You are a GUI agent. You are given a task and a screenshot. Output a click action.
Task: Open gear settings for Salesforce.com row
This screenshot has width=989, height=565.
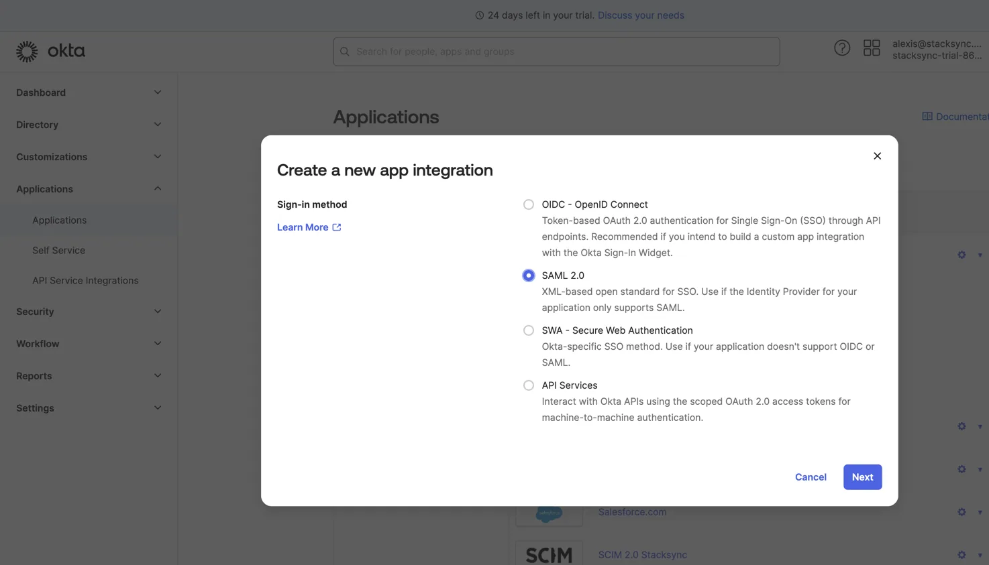click(961, 512)
